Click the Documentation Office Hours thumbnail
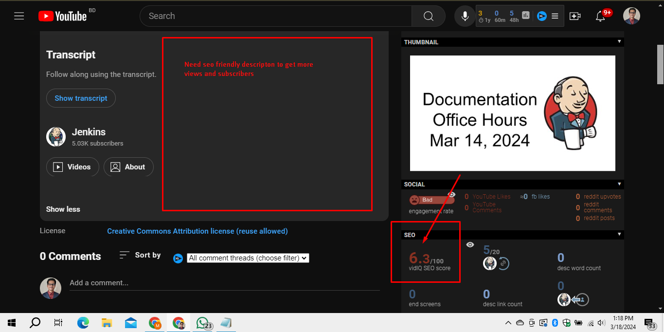Screen dimensions: 664x332 (513, 113)
